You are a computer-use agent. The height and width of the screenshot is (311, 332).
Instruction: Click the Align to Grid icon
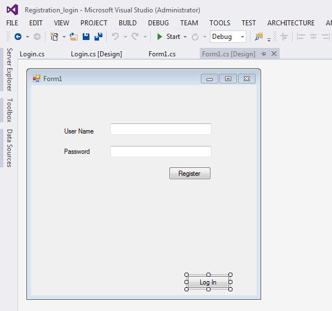284,37
